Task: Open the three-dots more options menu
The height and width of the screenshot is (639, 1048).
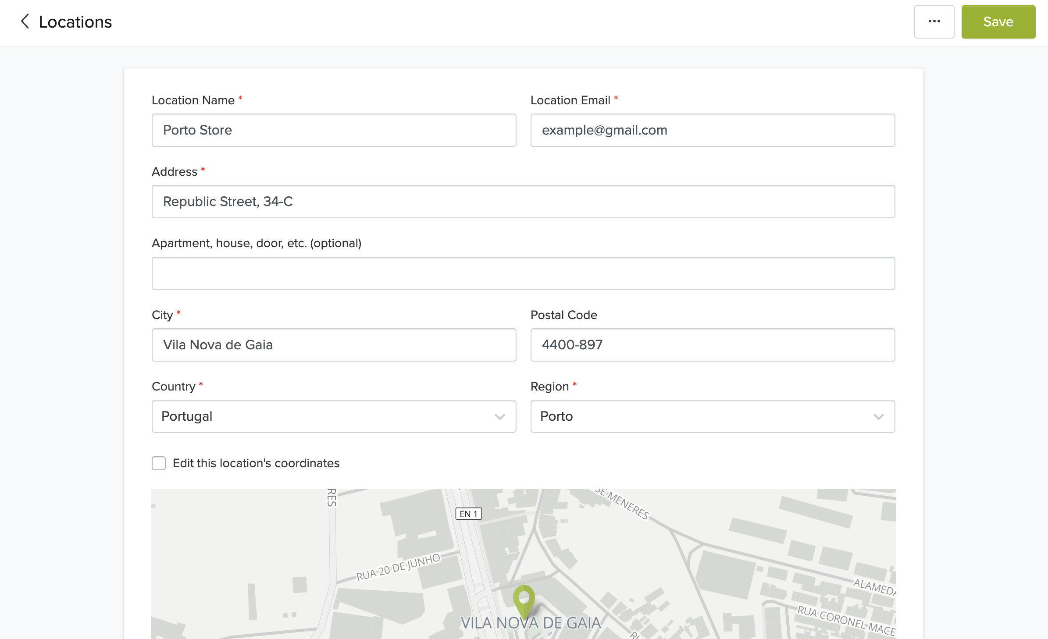Action: 934,21
